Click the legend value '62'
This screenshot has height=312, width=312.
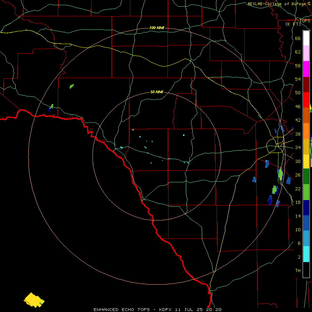pyautogui.click(x=298, y=52)
